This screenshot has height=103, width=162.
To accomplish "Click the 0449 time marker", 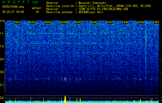I will [141, 22].
